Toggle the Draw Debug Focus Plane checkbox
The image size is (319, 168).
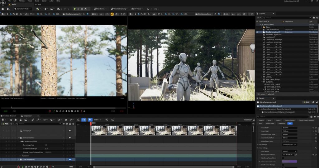click(283, 158)
